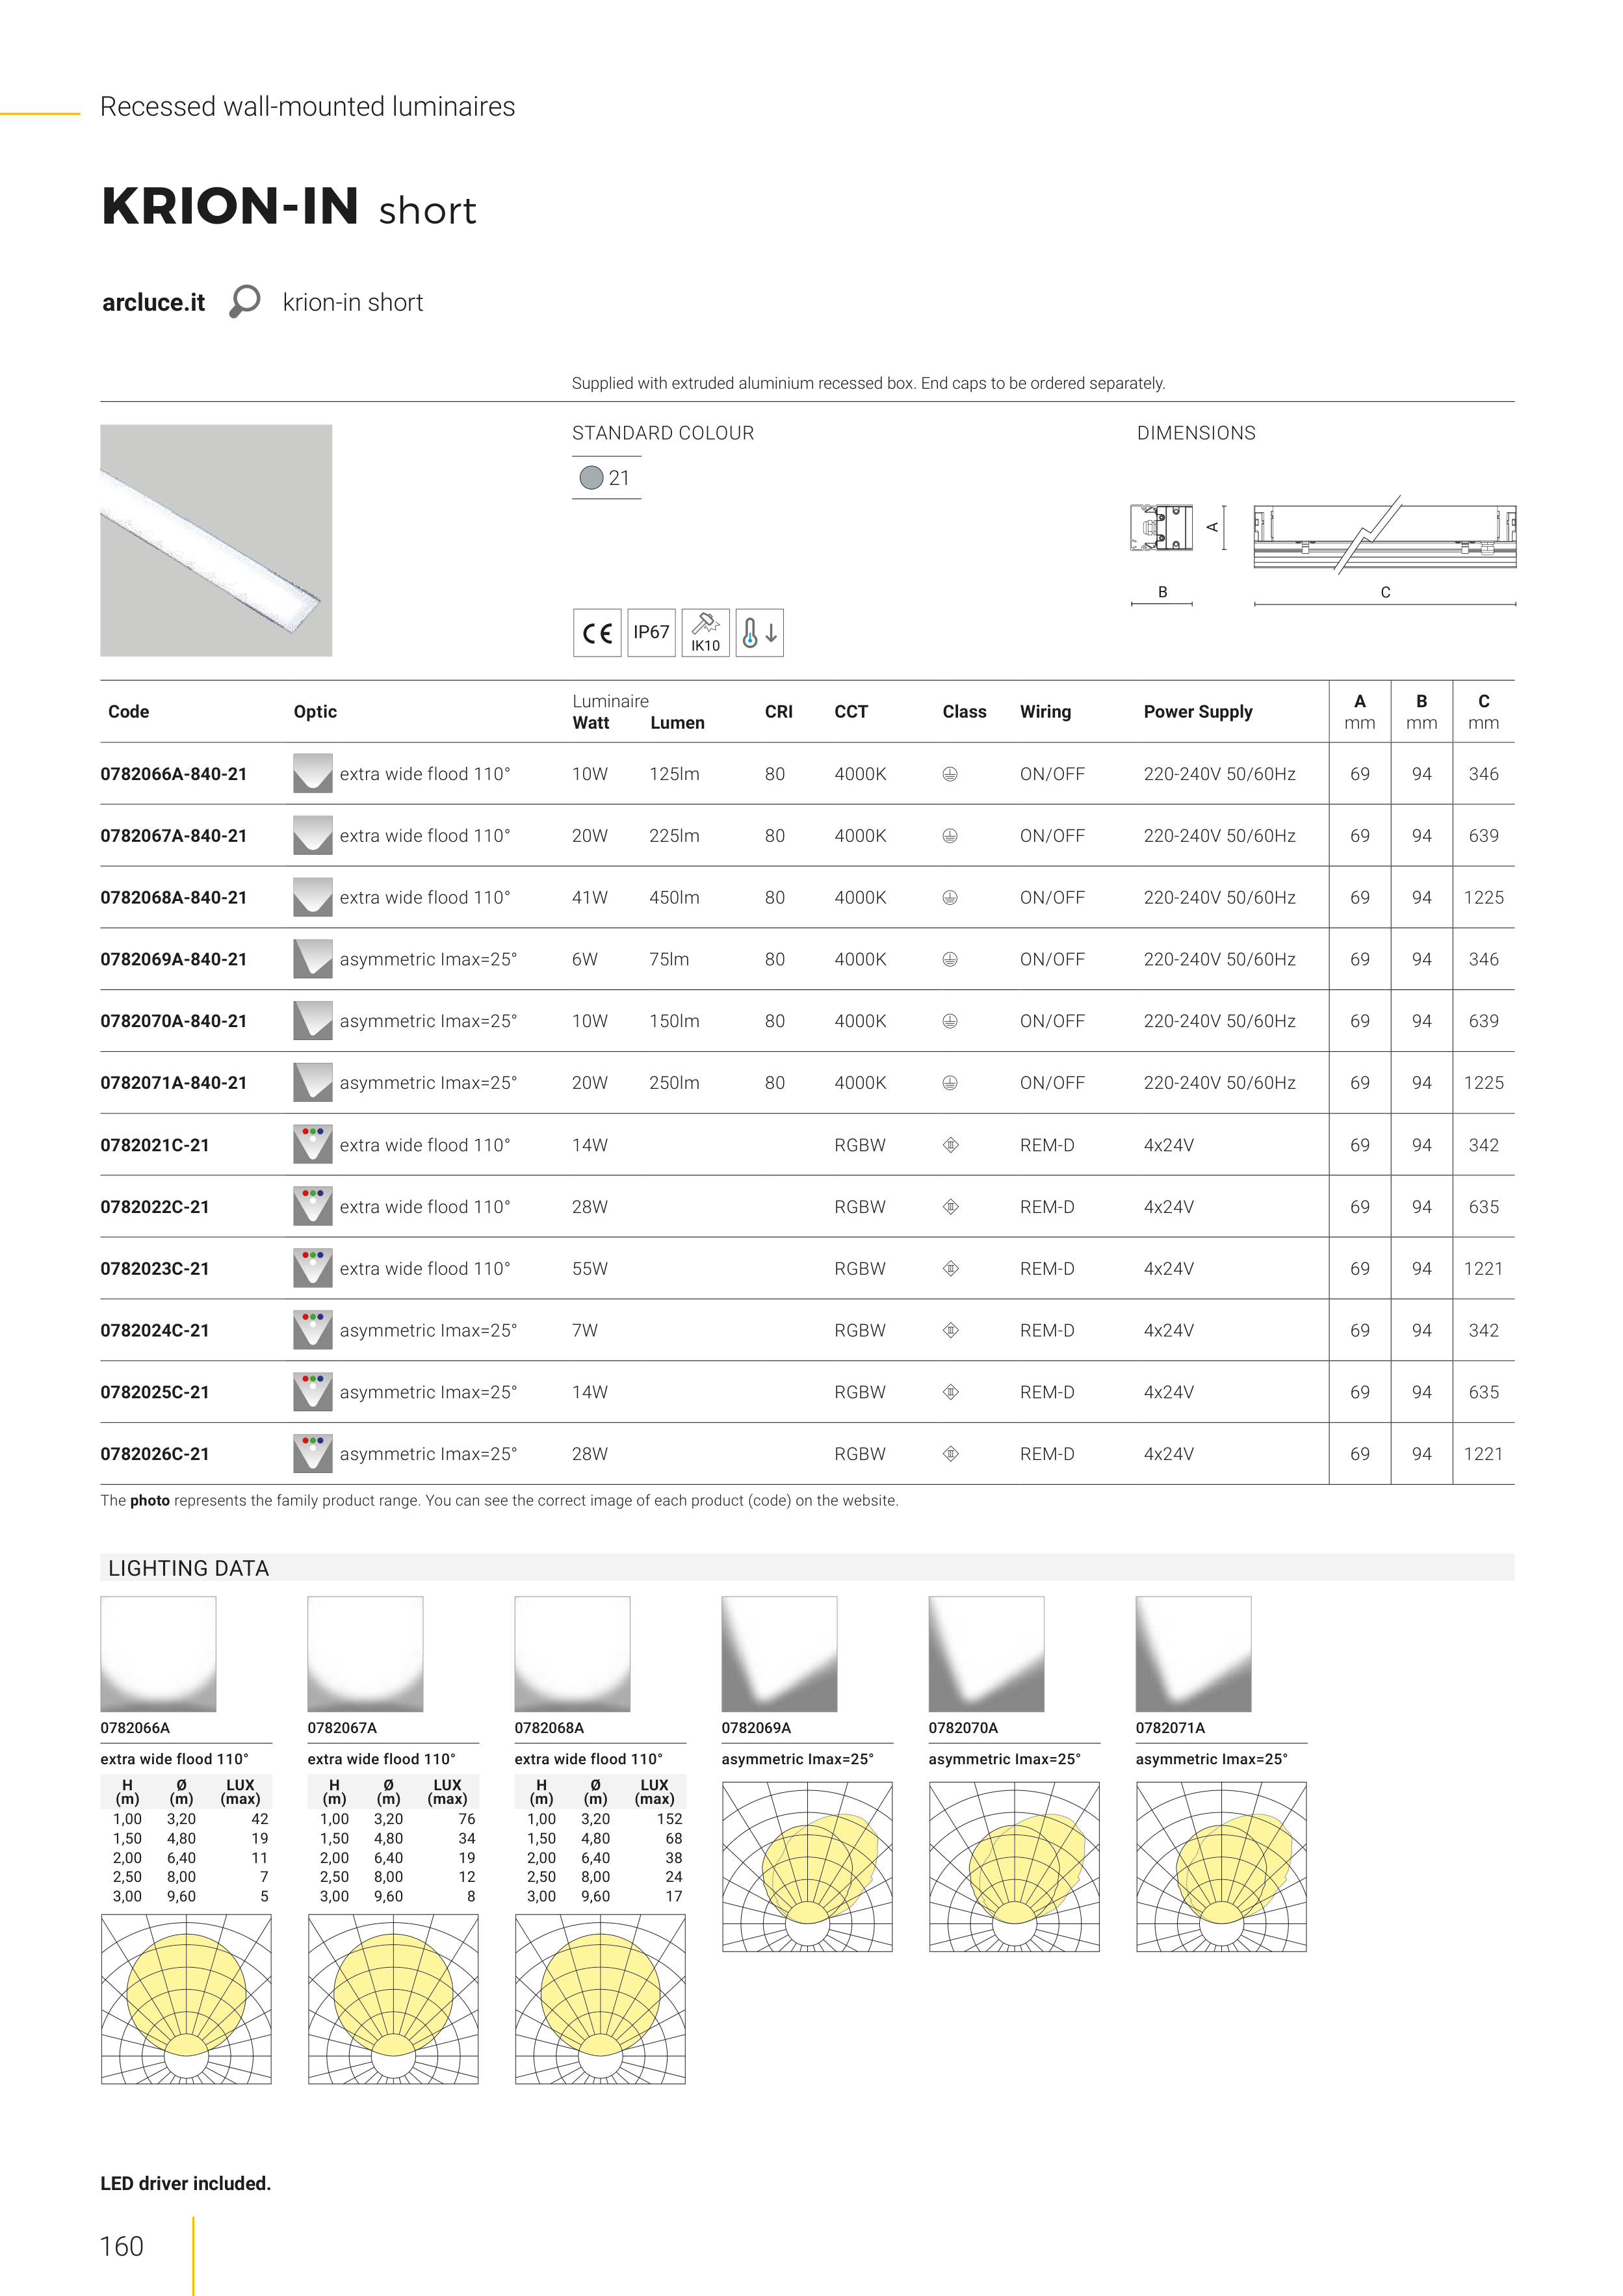Click the IP67 protection rating icon
This screenshot has width=1623, height=2296.
tap(651, 633)
